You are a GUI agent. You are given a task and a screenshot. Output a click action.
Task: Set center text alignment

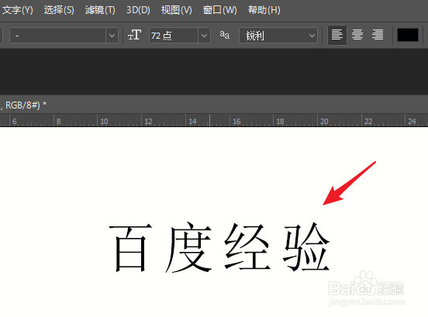coord(357,35)
